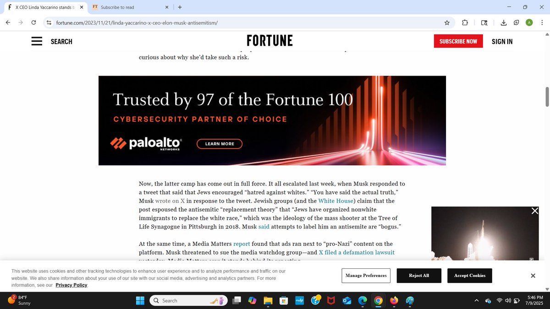This screenshot has height=309, width=550.
Task: Bookmark this page with the star
Action: (x=447, y=22)
